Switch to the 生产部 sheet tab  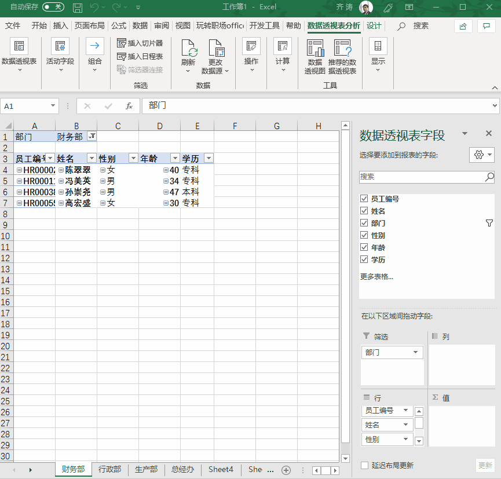click(146, 469)
